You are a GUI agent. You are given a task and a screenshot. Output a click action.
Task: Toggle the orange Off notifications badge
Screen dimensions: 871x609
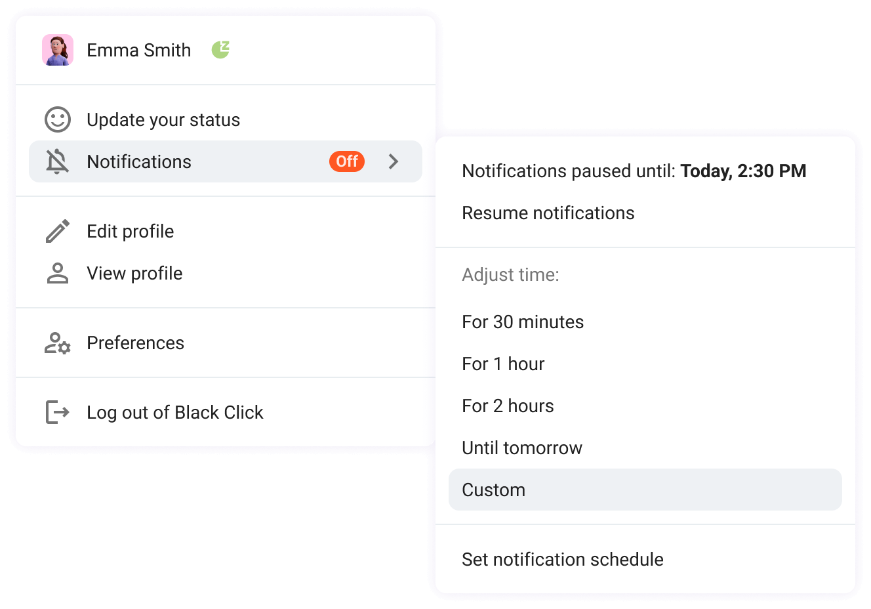346,161
